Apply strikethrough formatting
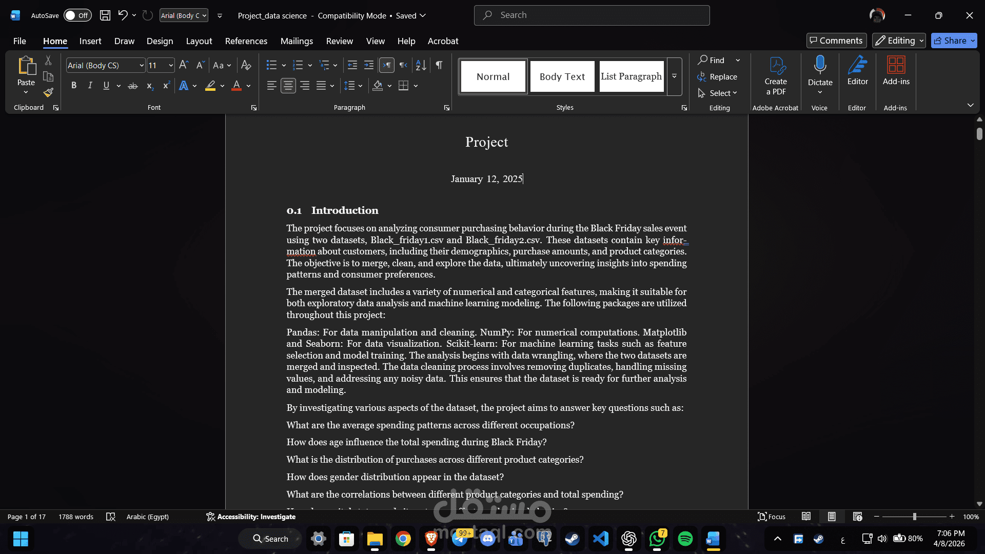Screen dimensions: 985x554 133,86
